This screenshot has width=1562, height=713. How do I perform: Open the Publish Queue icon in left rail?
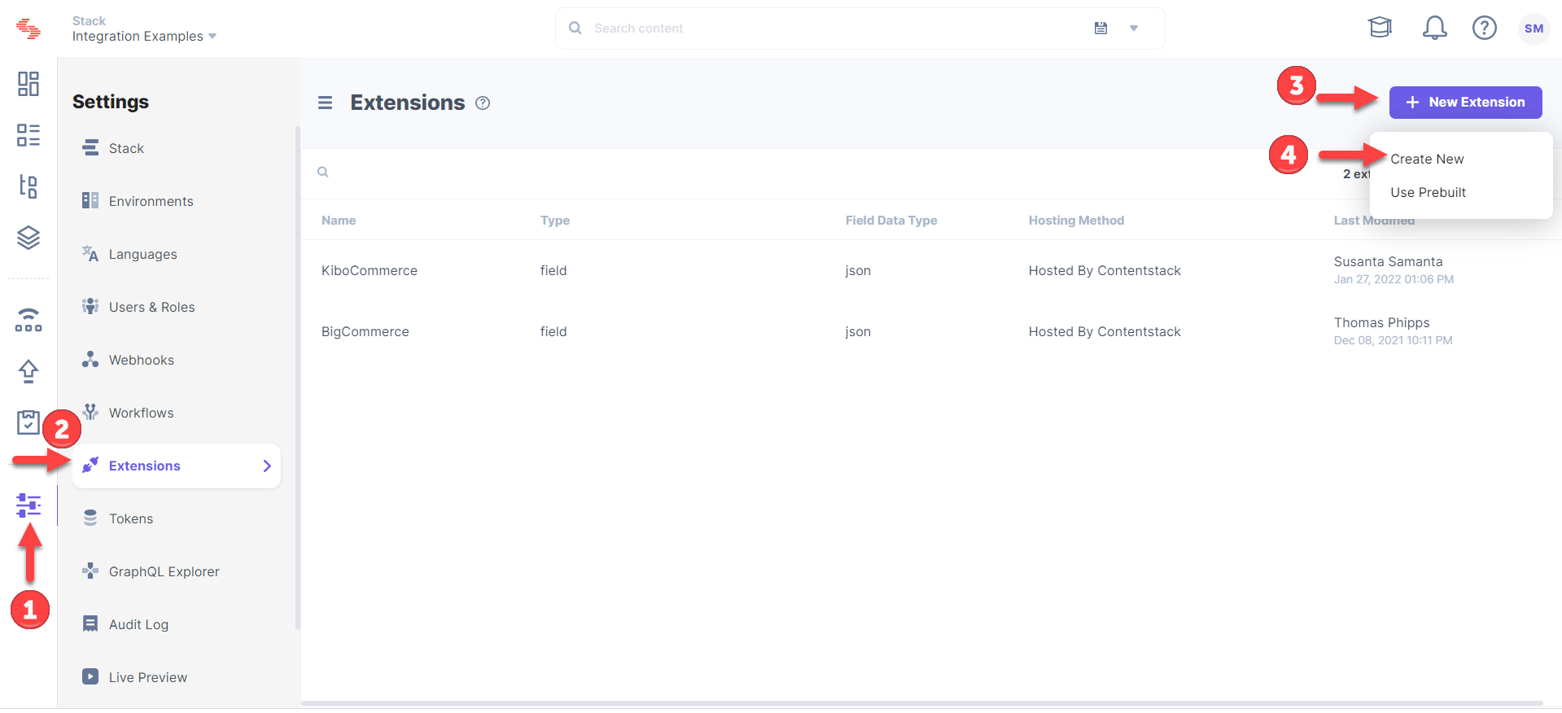[28, 320]
